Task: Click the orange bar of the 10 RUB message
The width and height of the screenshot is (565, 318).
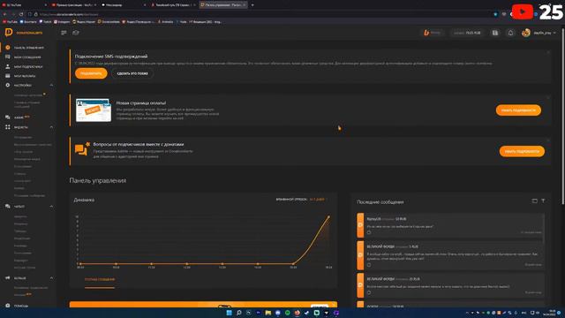Action: click(x=360, y=225)
